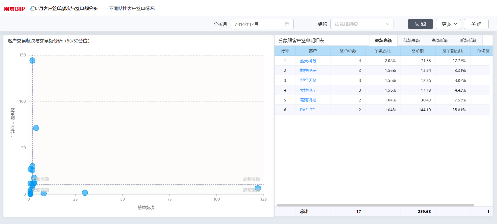Switch to 高频高额 quadrant tab
This screenshot has width=497, height=224.
pyautogui.click(x=383, y=40)
